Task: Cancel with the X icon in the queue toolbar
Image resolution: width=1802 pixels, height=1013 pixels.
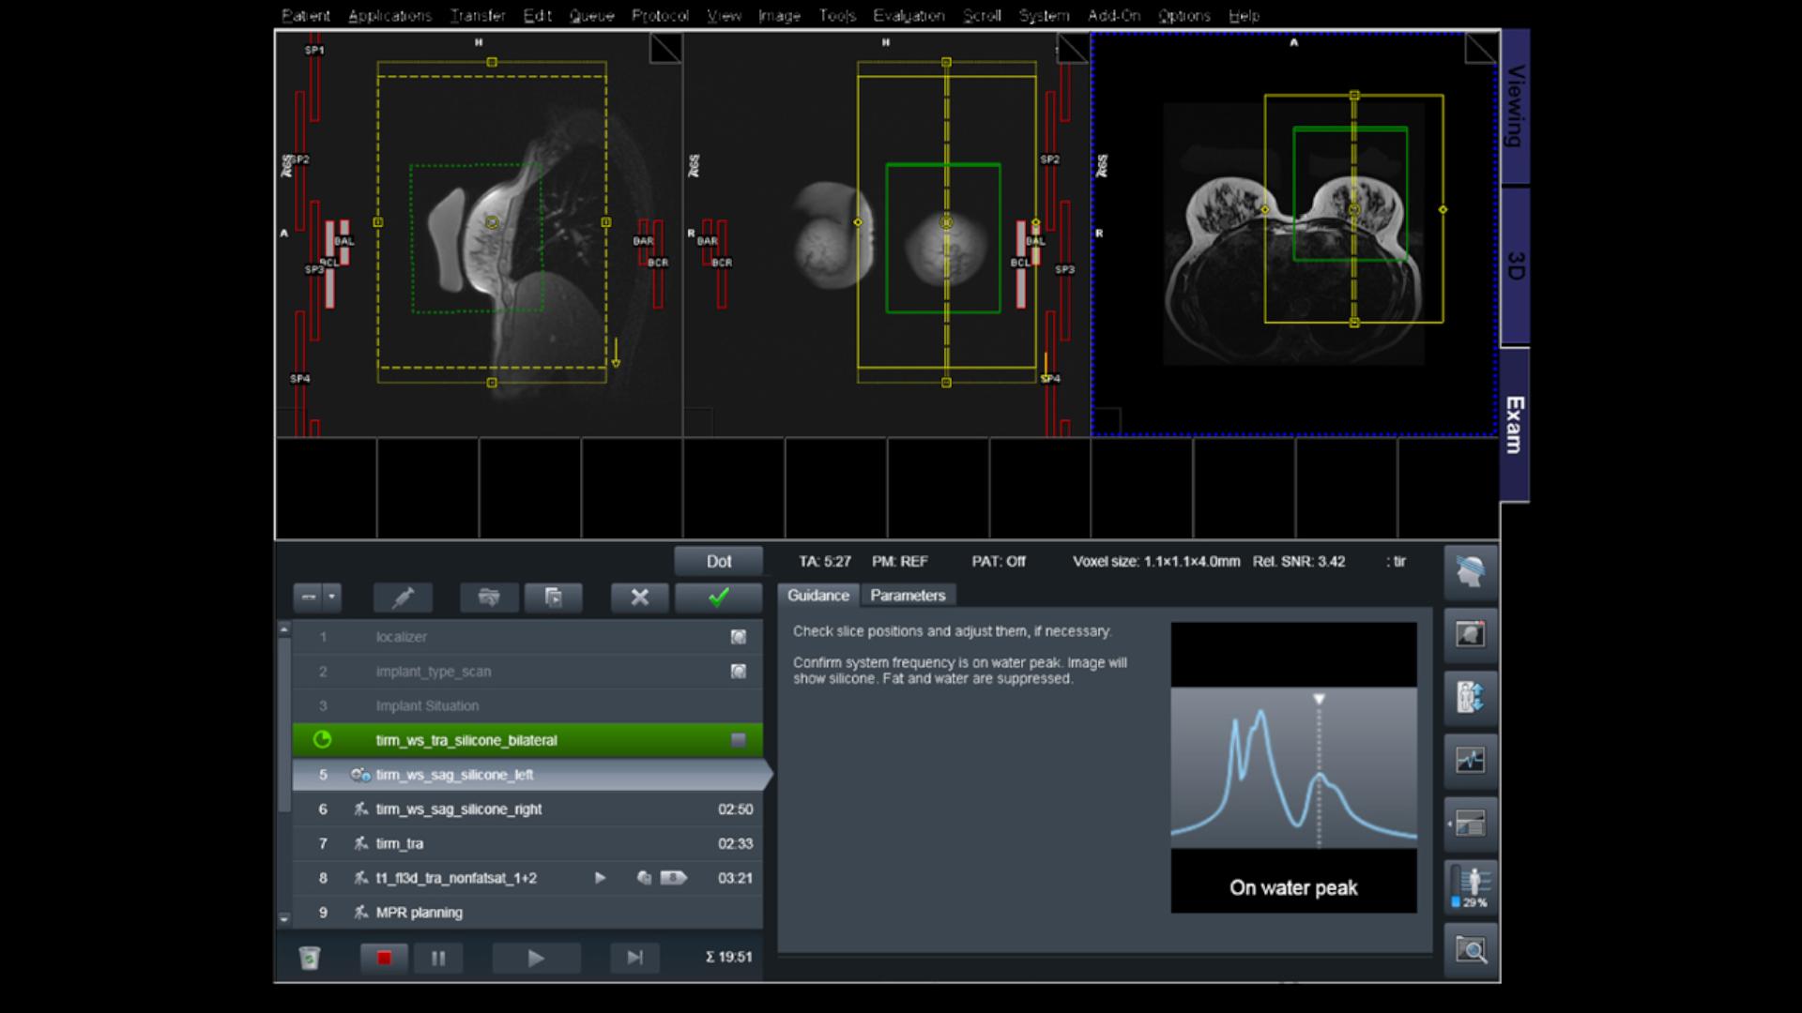Action: click(x=639, y=597)
